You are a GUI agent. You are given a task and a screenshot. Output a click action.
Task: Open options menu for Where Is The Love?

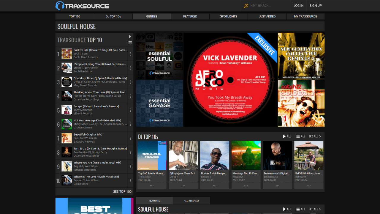click(x=131, y=181)
